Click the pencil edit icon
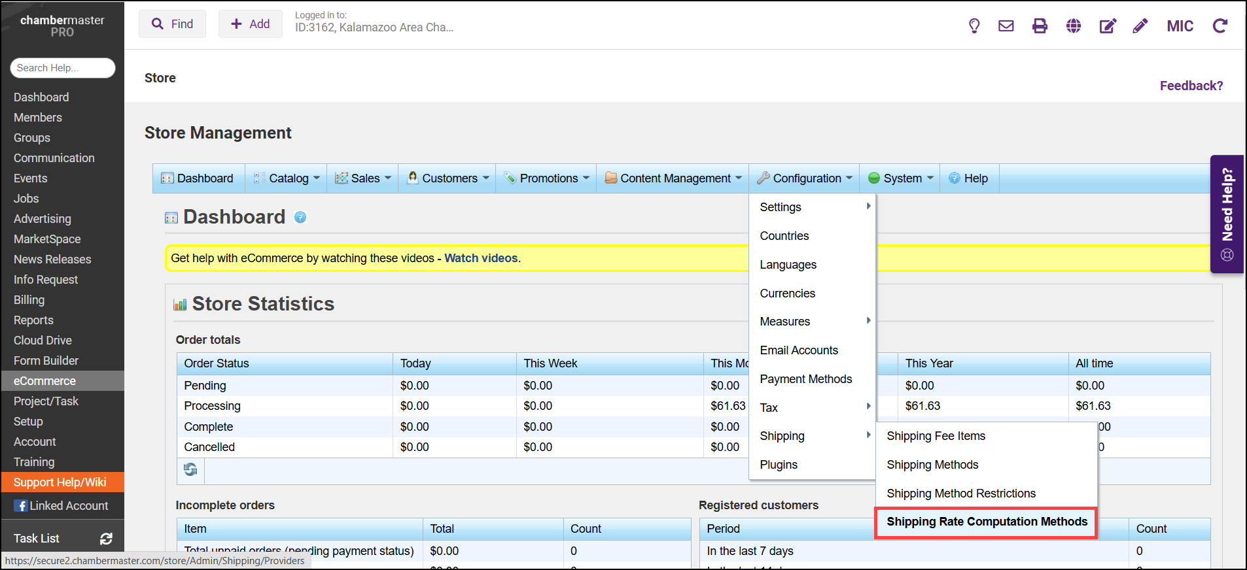This screenshot has height=570, width=1247. [1140, 26]
